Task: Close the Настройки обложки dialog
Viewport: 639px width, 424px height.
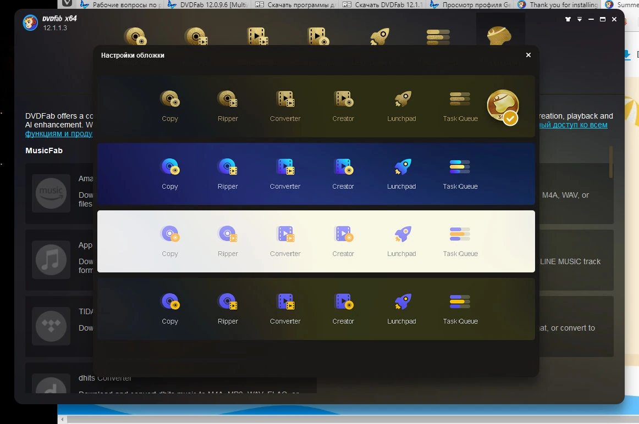Action: click(528, 55)
